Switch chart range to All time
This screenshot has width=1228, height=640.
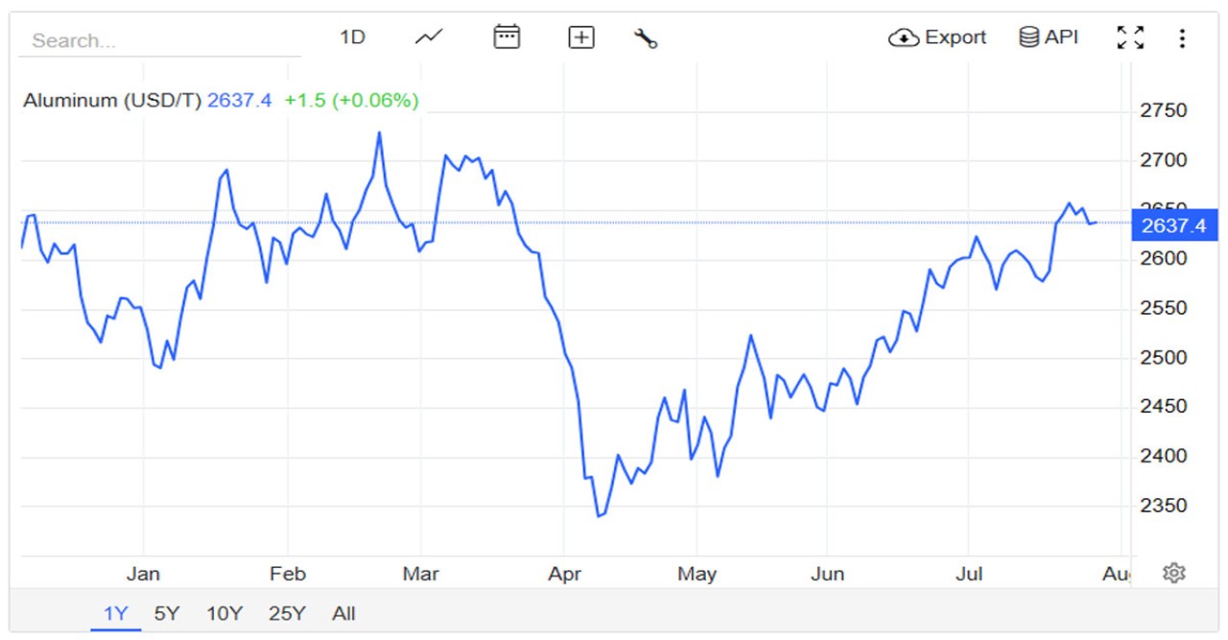(x=344, y=613)
